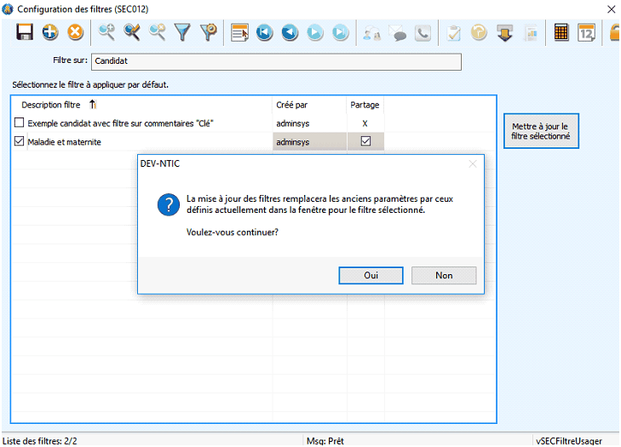Click the padlock icon in toolbar
The image size is (621, 447).
click(x=613, y=32)
